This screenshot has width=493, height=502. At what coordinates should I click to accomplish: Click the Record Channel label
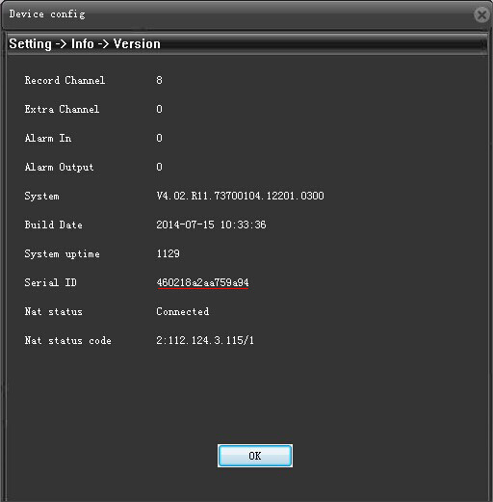[x=65, y=80]
